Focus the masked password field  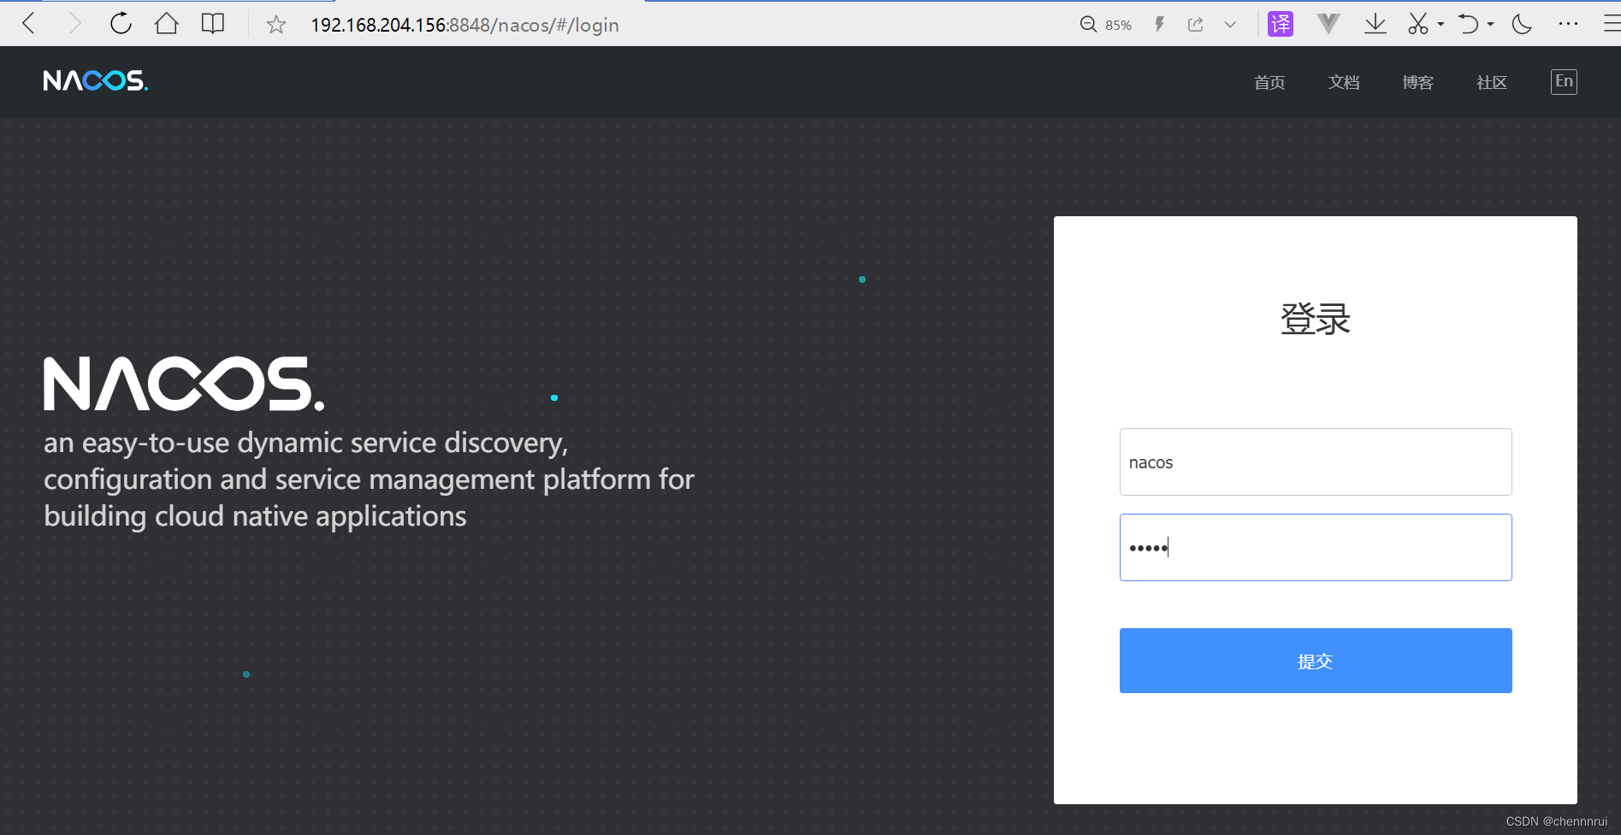[1316, 548]
